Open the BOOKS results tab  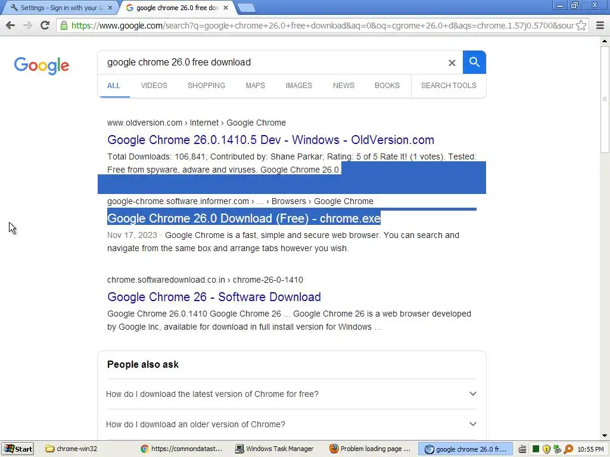(387, 86)
